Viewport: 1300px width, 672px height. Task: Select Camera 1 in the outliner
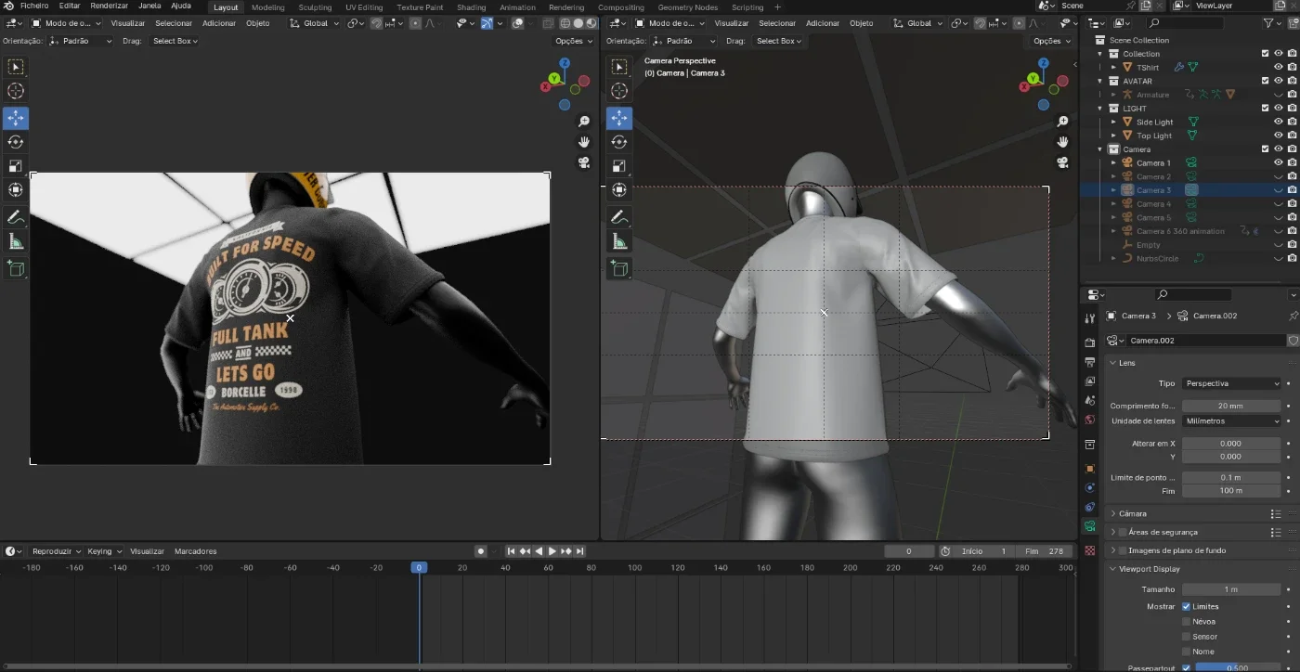(x=1153, y=163)
